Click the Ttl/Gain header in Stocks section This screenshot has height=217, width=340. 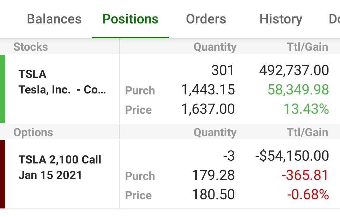(307, 47)
